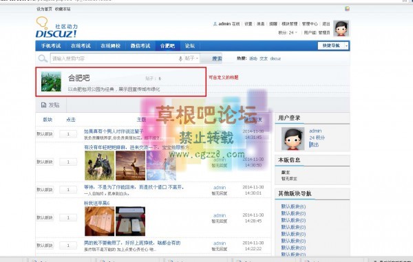Click admin author on the 14:28:45 row
The width and height of the screenshot is (413, 262).
click(220, 215)
